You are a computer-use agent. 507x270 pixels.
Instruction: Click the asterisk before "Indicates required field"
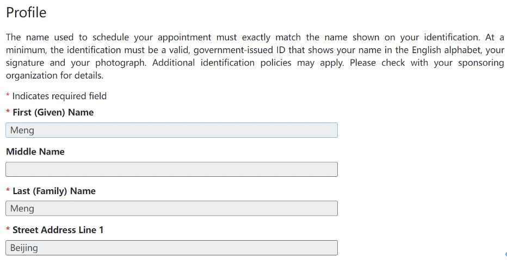point(8,96)
